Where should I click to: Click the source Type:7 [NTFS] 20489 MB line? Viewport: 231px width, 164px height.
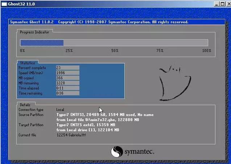click(105, 115)
